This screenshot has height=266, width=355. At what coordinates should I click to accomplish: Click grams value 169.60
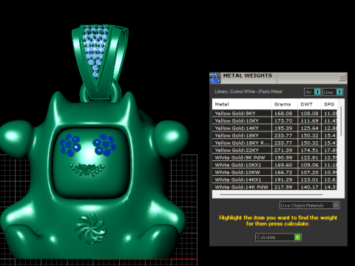point(283,165)
